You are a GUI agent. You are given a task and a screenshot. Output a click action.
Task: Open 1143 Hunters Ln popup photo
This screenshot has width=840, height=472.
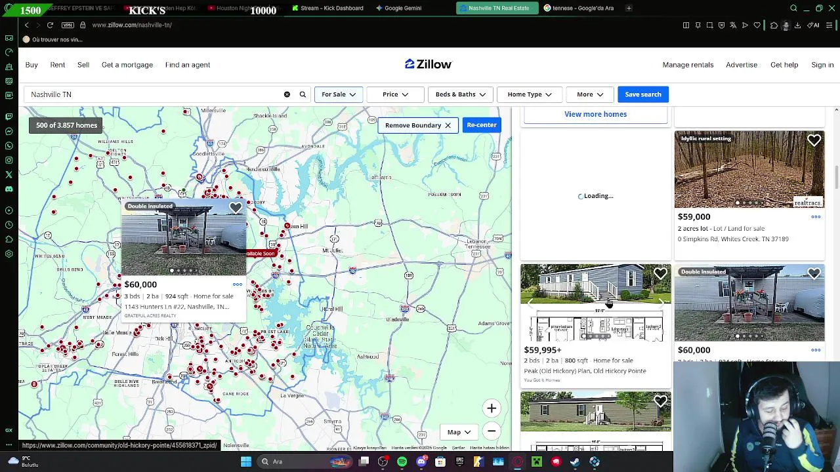point(183,239)
